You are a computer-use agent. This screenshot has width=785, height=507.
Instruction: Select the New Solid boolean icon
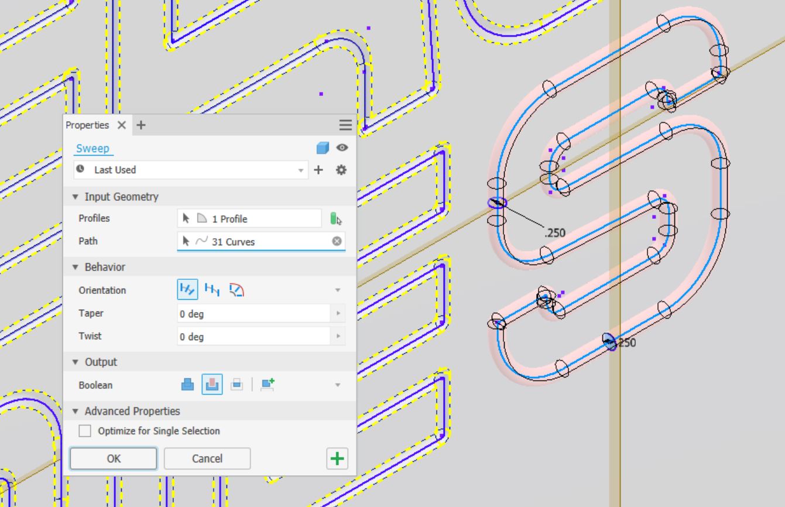[268, 385]
